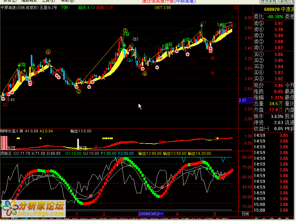This screenshot has width=296, height=221.
Task: Click the rightmost 买 signal in 咖啡价值
Action: coord(216,139)
